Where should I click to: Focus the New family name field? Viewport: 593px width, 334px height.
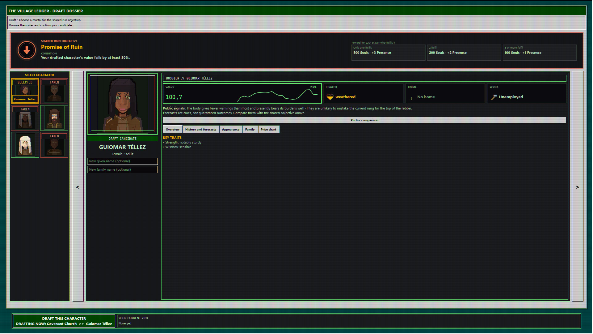[123, 169]
